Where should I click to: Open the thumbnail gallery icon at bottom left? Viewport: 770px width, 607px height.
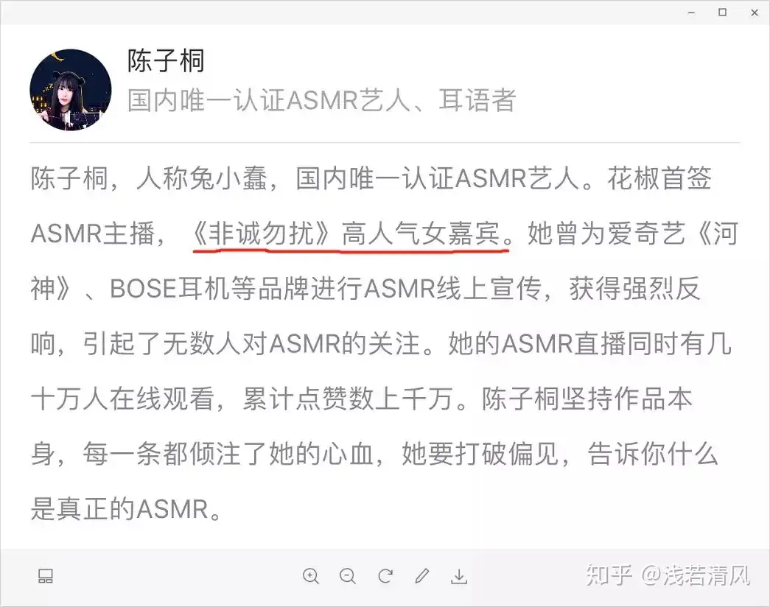(46, 575)
